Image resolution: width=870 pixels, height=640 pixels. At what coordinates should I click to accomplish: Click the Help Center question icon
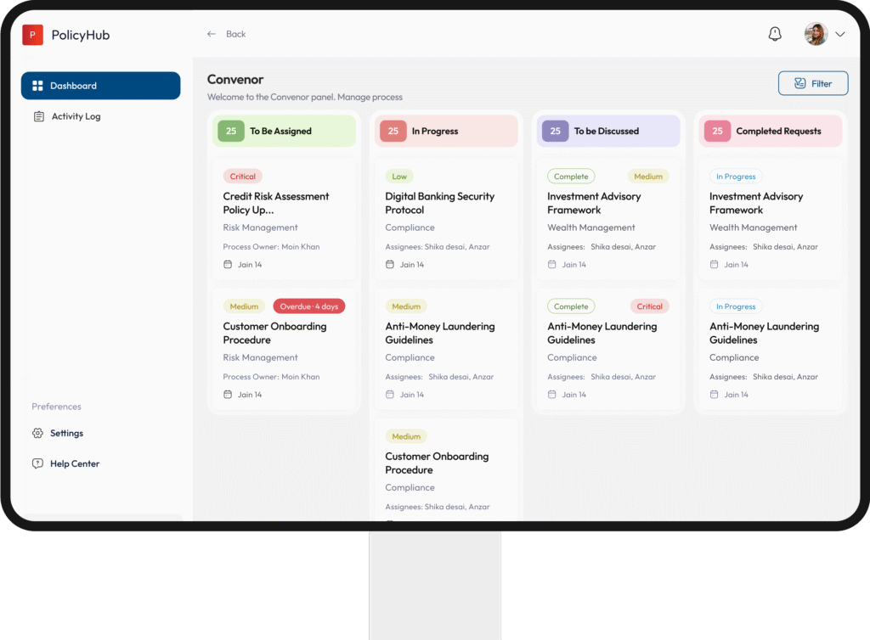(x=37, y=463)
